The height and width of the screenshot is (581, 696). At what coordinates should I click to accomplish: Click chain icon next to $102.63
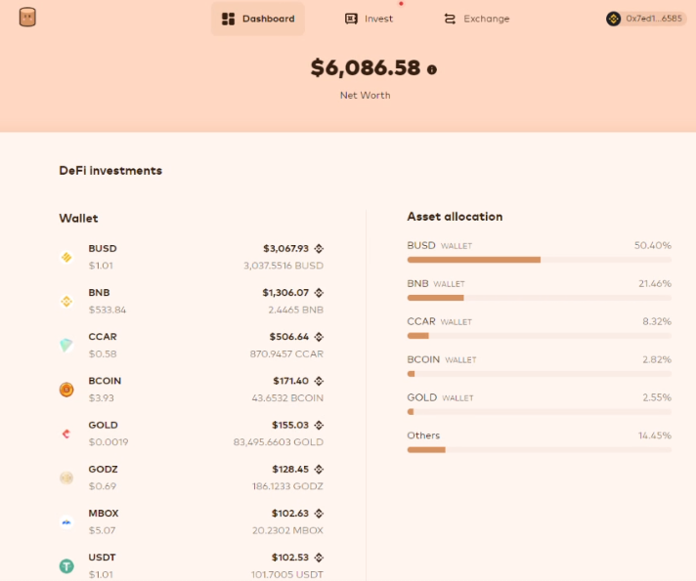319,514
